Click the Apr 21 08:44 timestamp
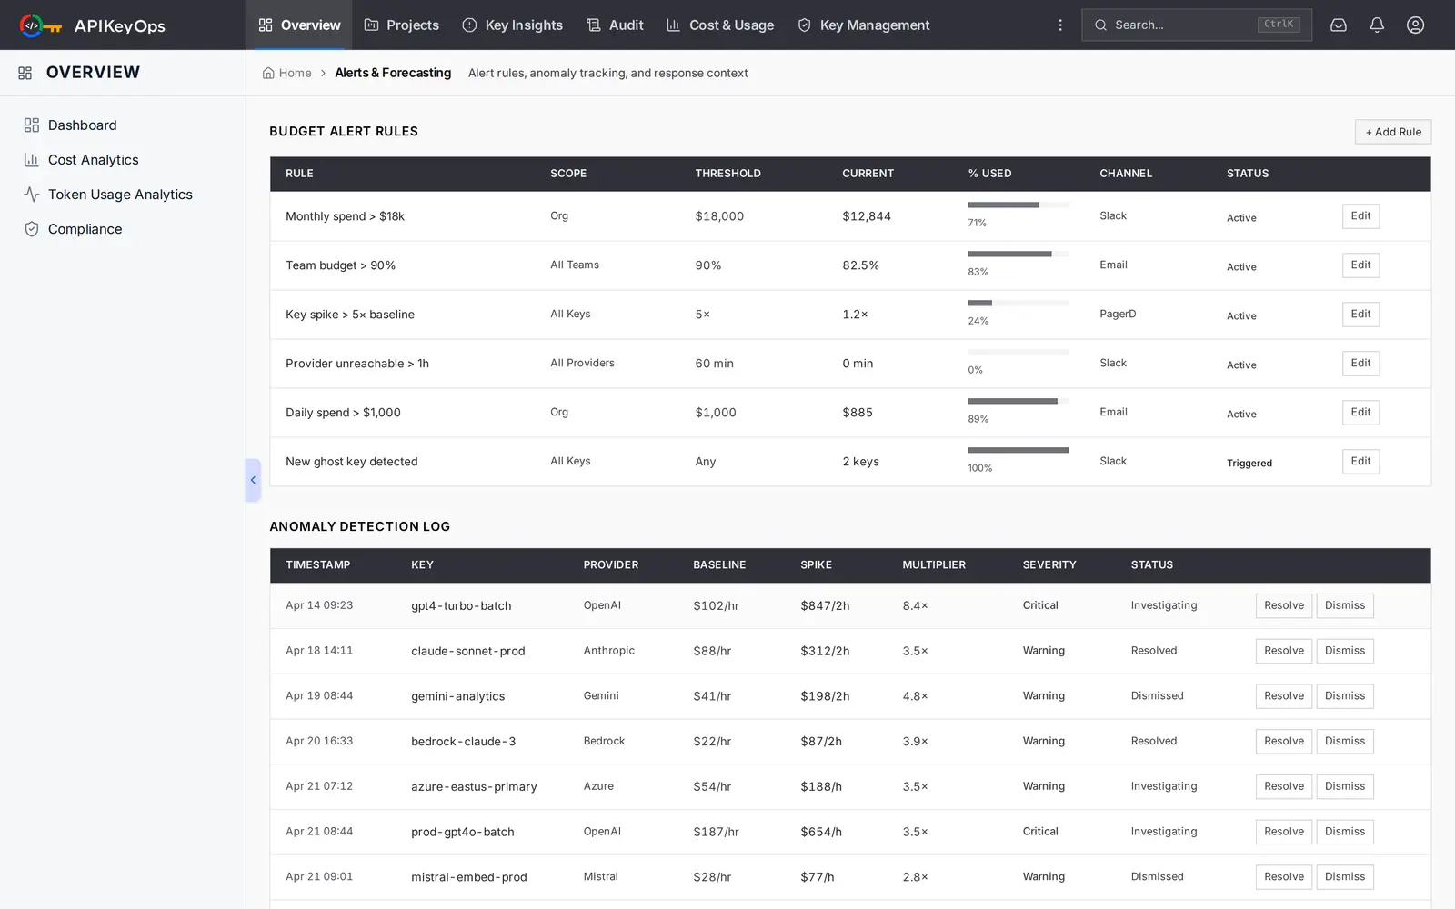The image size is (1455, 909). [319, 832]
